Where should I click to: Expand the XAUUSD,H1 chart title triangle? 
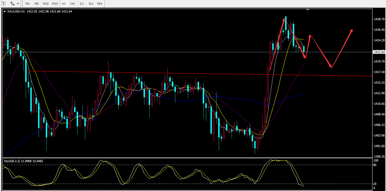[5, 12]
